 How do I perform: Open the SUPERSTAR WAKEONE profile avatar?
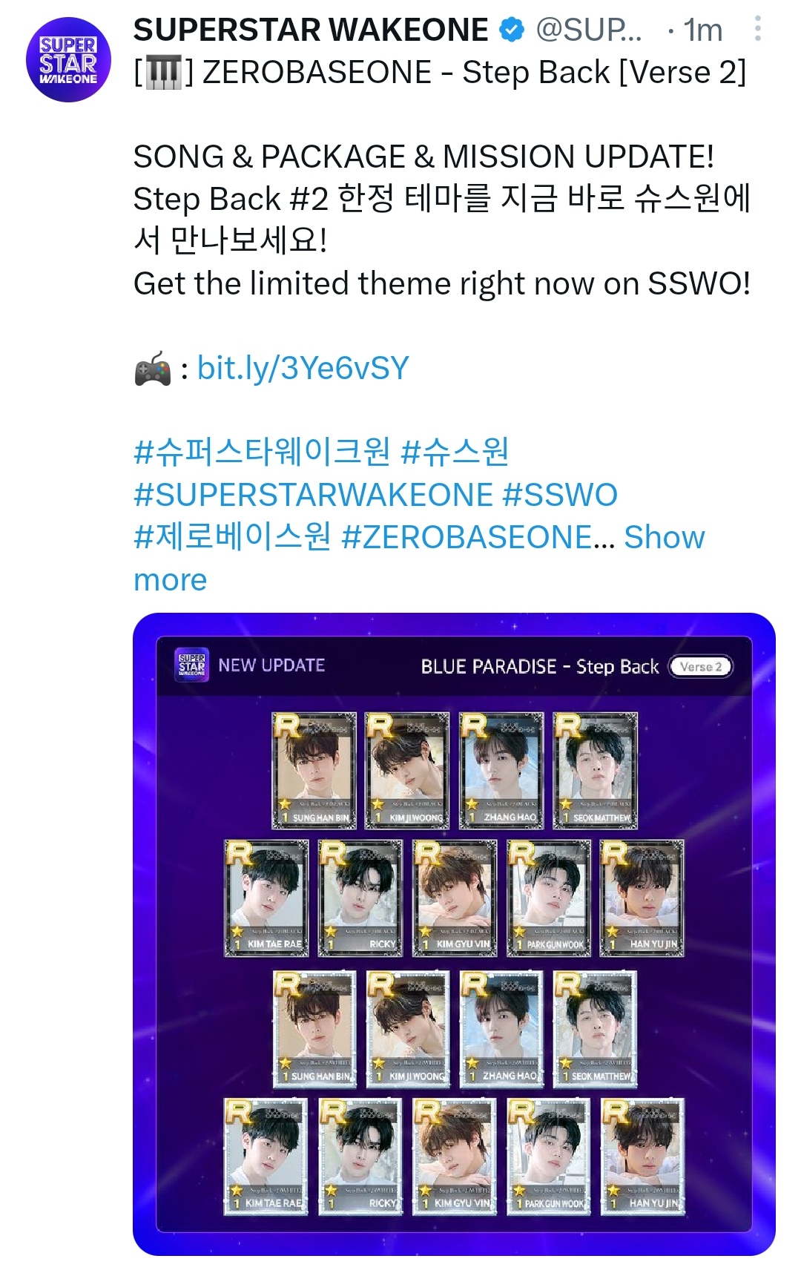point(68,59)
